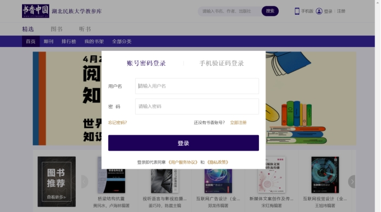This screenshot has height=212, width=381.
Task: Click the 书香中国 site logo
Action: [36, 11]
